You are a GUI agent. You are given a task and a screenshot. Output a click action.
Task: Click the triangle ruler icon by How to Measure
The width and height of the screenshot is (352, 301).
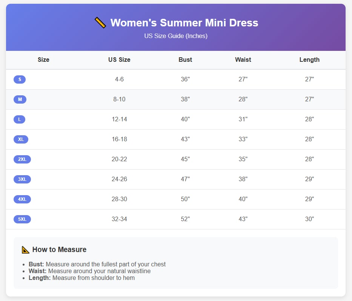tap(25, 250)
